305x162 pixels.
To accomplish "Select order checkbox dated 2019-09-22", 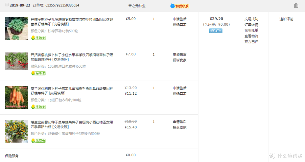I will point(7,5).
